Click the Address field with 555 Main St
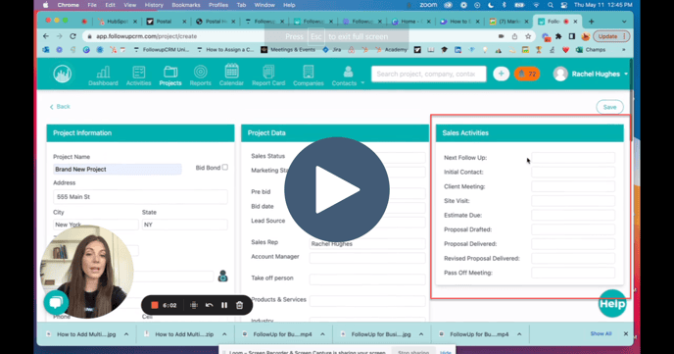Screen dimensions: 674x354 140,196
